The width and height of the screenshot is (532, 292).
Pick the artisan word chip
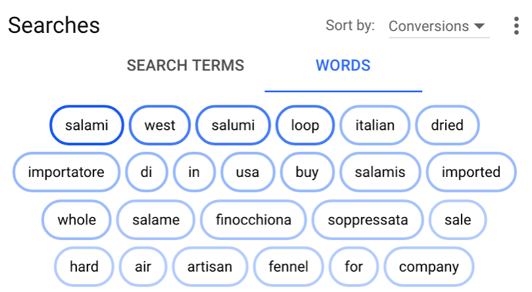click(210, 266)
